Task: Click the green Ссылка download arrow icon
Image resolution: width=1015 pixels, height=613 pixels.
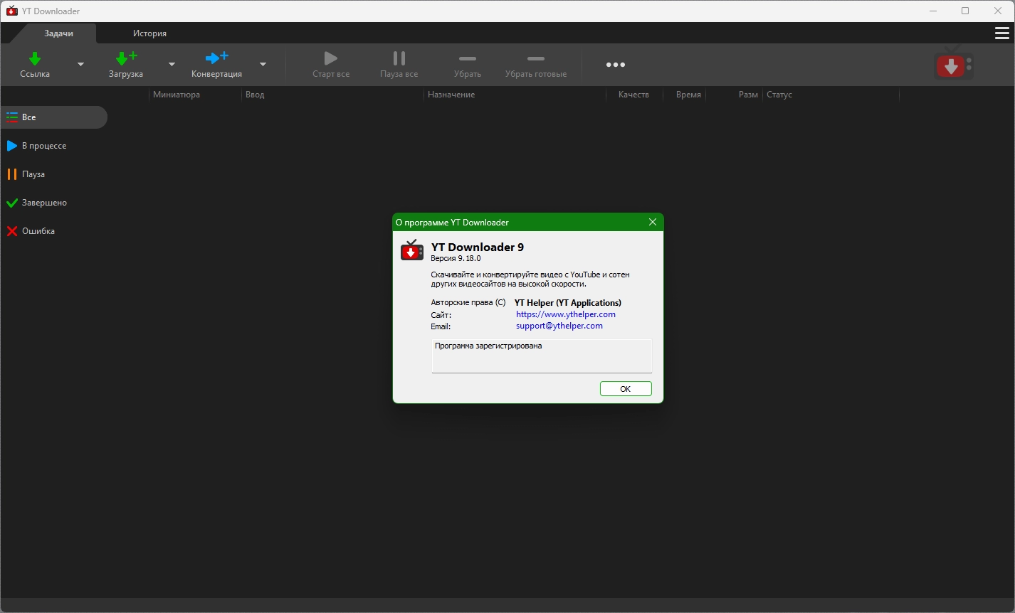Action: [35, 58]
